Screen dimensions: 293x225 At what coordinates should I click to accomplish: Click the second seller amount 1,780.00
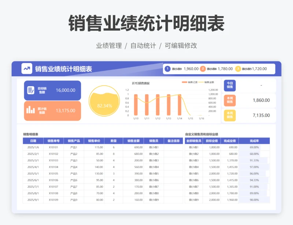(x=225, y=69)
